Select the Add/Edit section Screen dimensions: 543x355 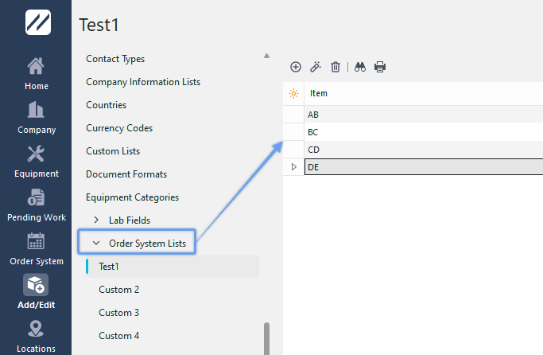point(36,292)
